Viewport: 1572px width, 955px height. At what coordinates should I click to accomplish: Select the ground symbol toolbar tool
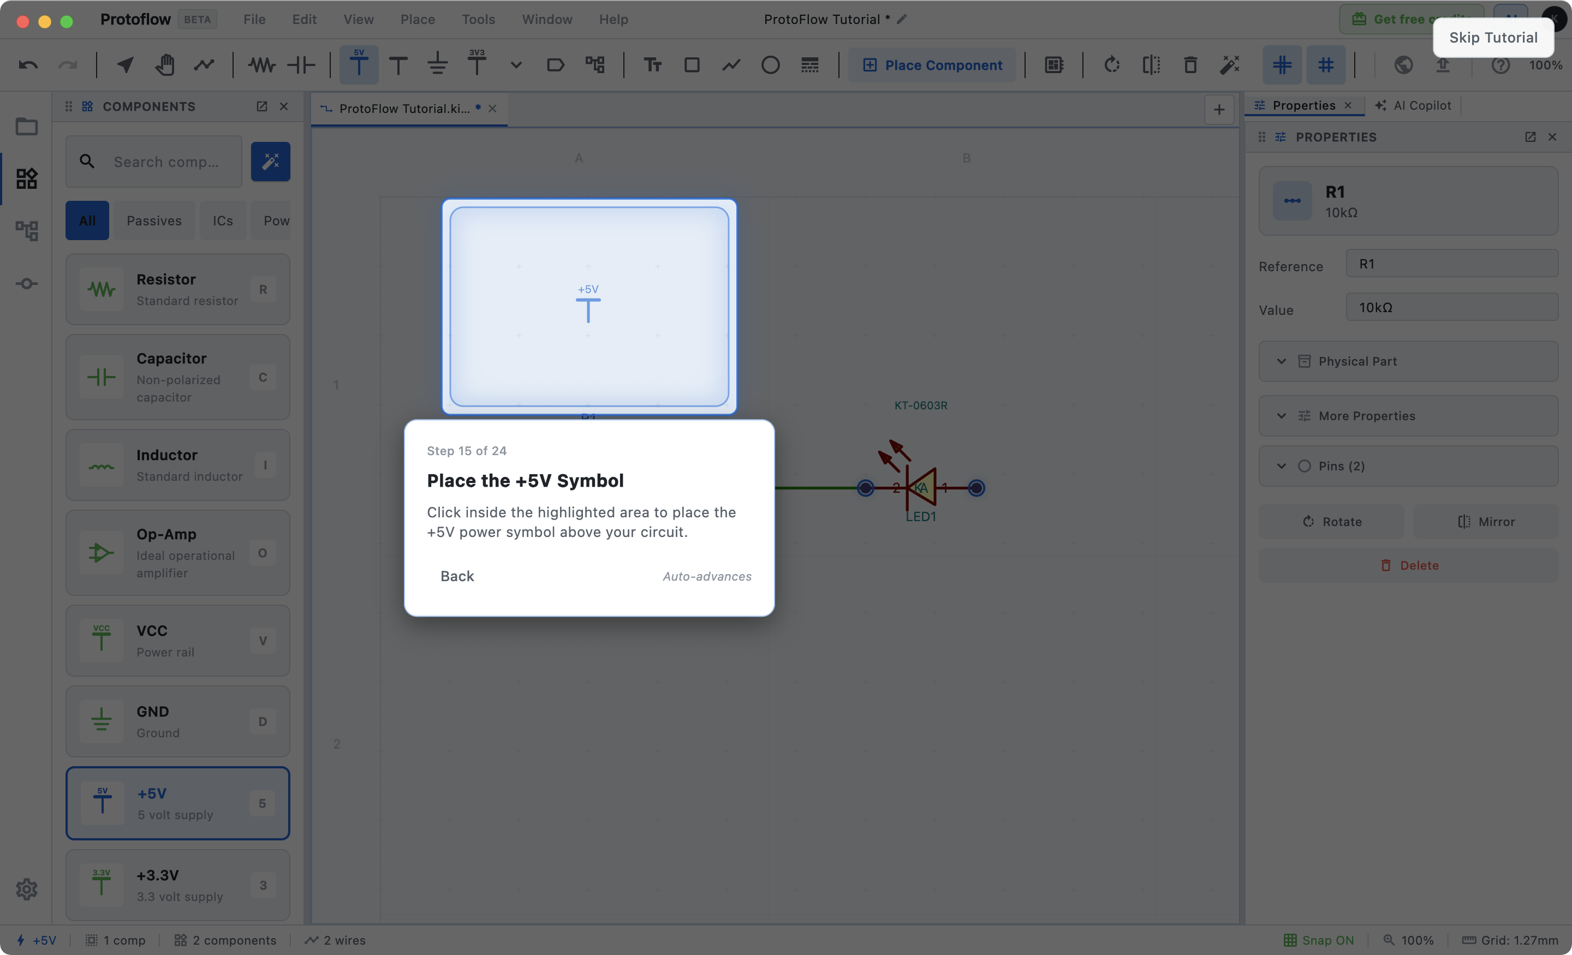pos(438,64)
